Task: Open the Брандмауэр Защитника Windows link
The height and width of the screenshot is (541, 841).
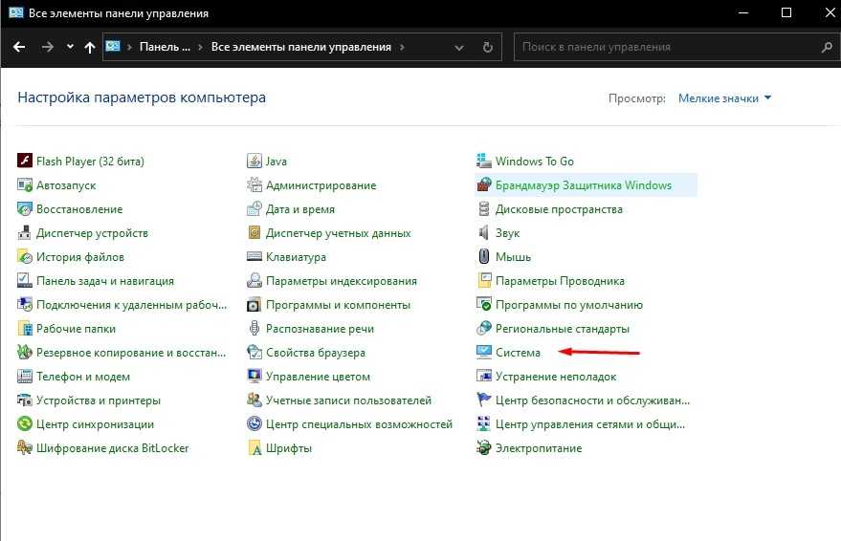Action: (x=583, y=185)
